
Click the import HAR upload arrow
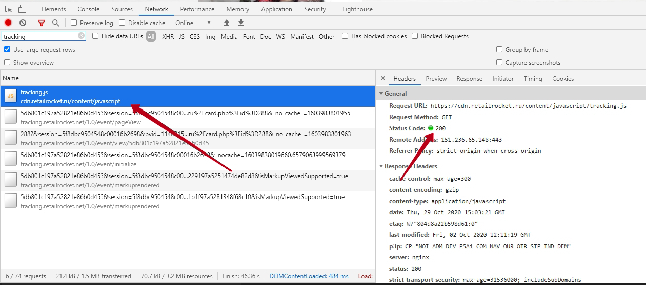[x=227, y=23]
